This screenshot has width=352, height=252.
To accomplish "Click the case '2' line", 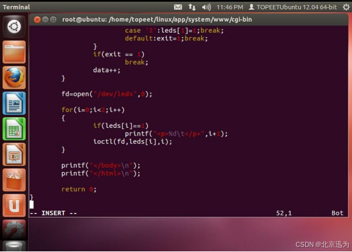I will pyautogui.click(x=175, y=31).
